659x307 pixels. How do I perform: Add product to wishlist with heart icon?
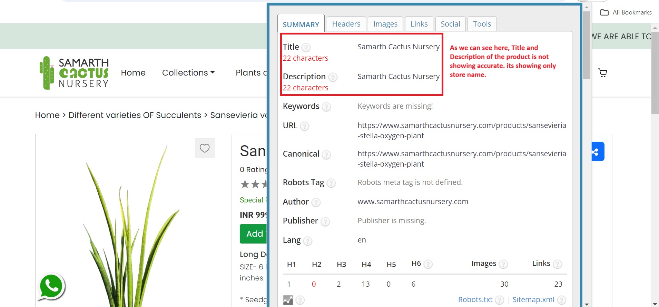pos(205,148)
